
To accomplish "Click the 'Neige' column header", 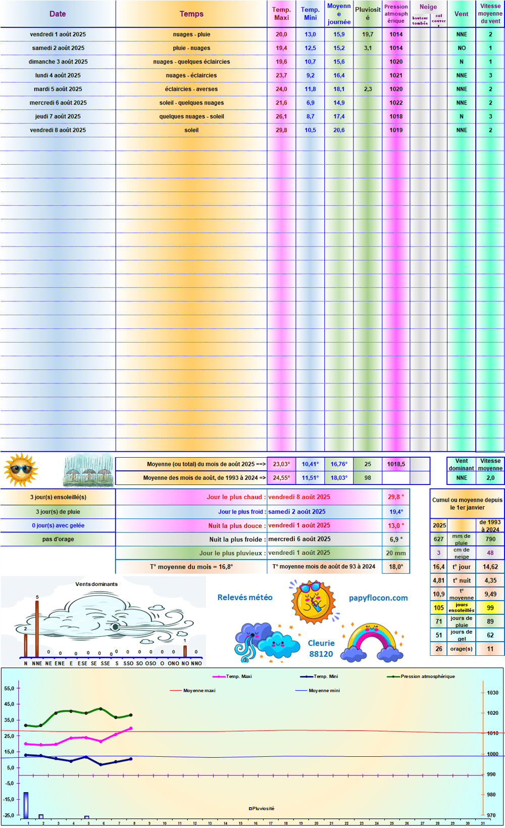I will click(x=428, y=7).
